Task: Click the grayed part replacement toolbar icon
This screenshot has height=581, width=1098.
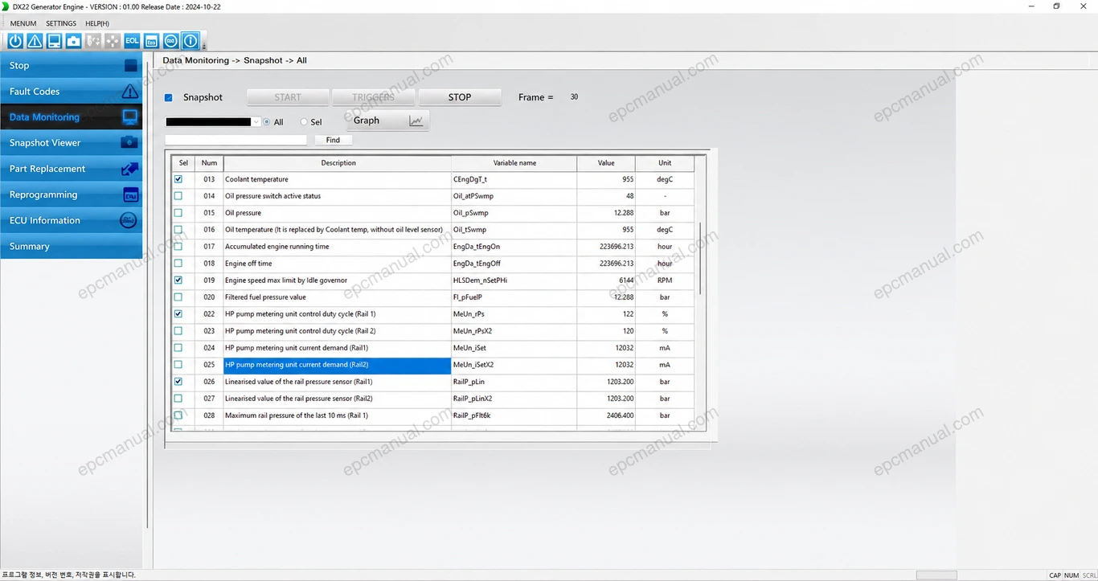Action: pos(93,40)
